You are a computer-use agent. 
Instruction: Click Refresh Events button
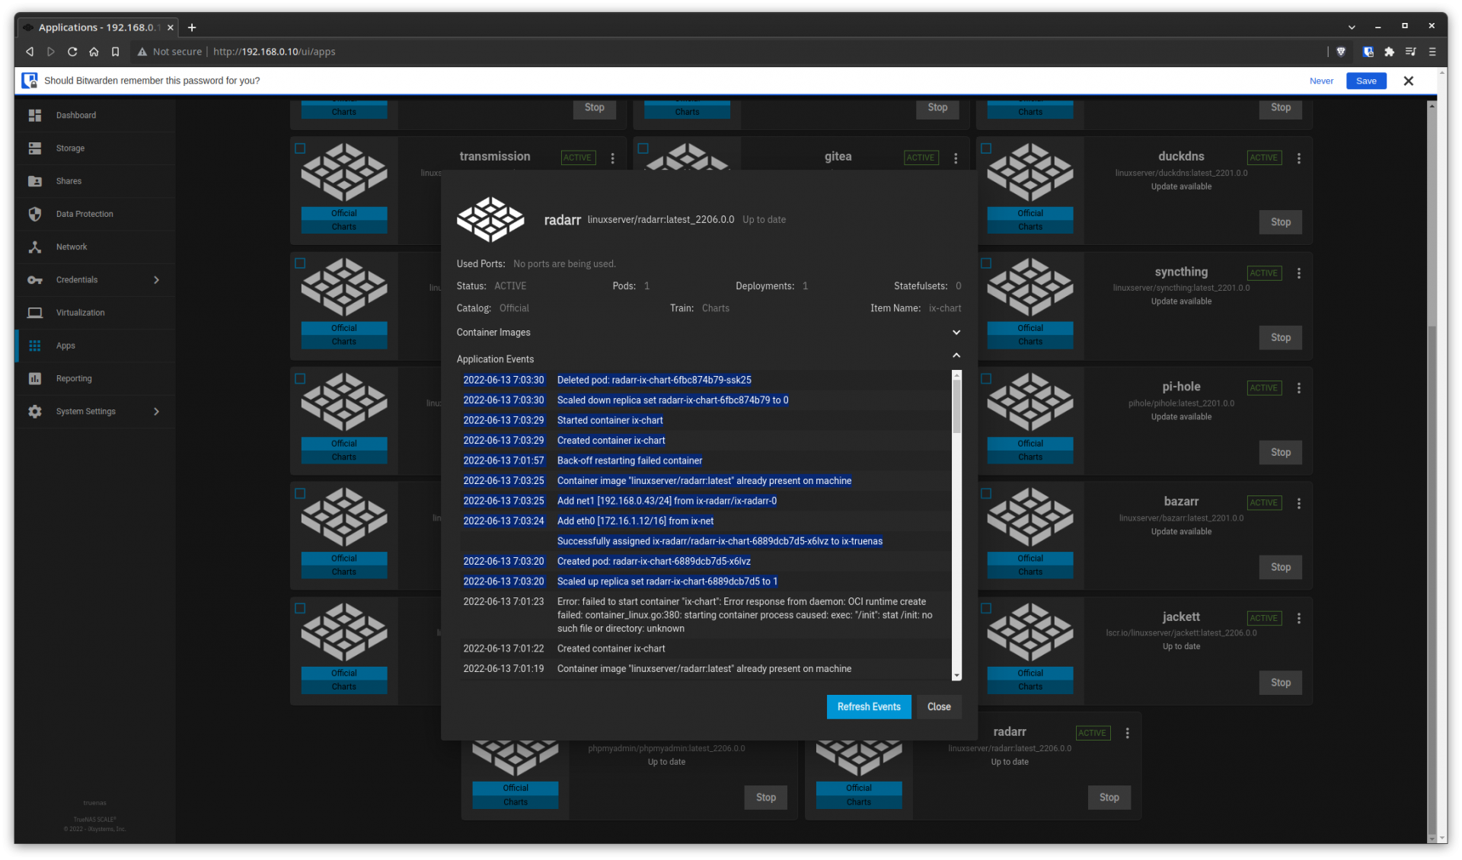pos(868,707)
